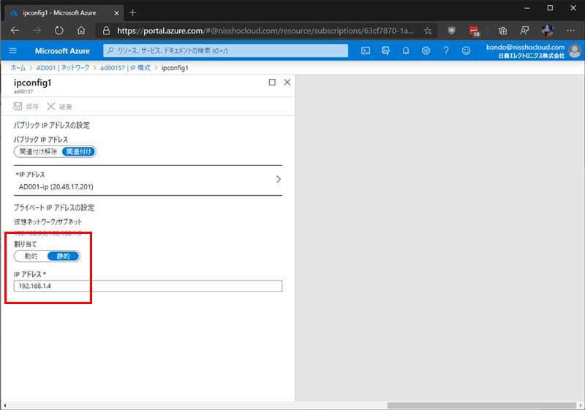Open the browser's three-dot settings menu
The height and width of the screenshot is (410, 585).
tap(571, 31)
